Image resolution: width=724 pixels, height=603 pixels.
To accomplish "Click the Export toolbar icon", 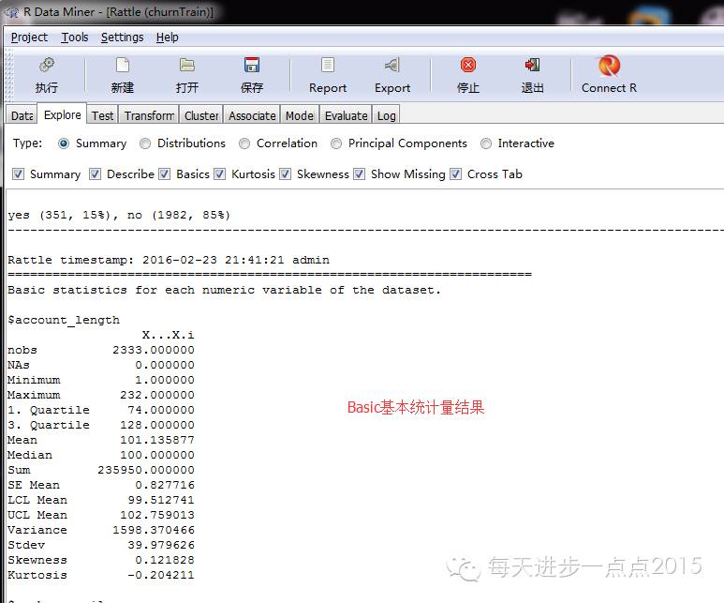I will [392, 66].
